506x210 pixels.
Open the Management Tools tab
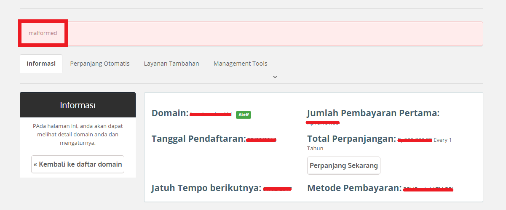point(240,64)
